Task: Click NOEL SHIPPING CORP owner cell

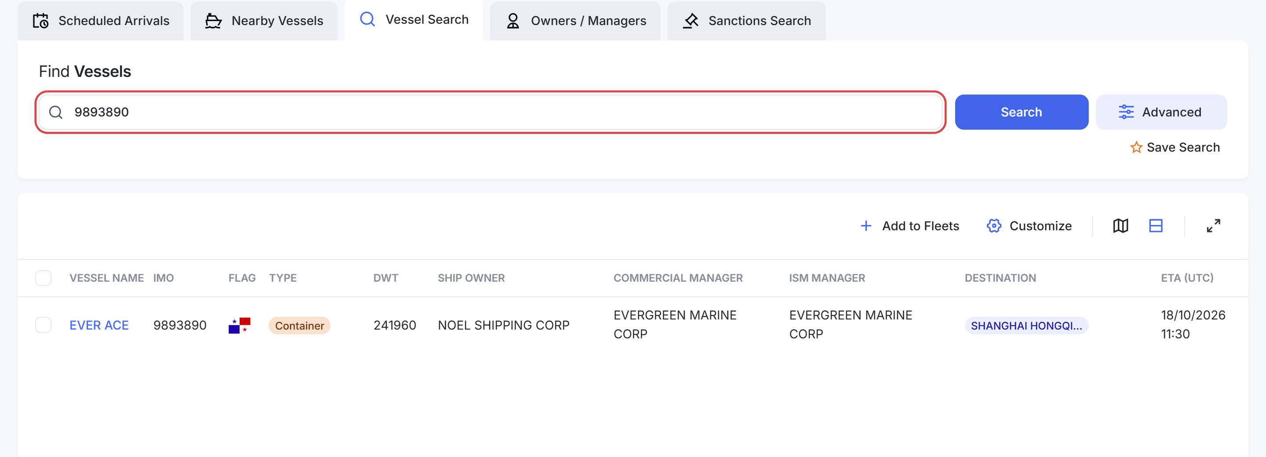Action: point(503,325)
